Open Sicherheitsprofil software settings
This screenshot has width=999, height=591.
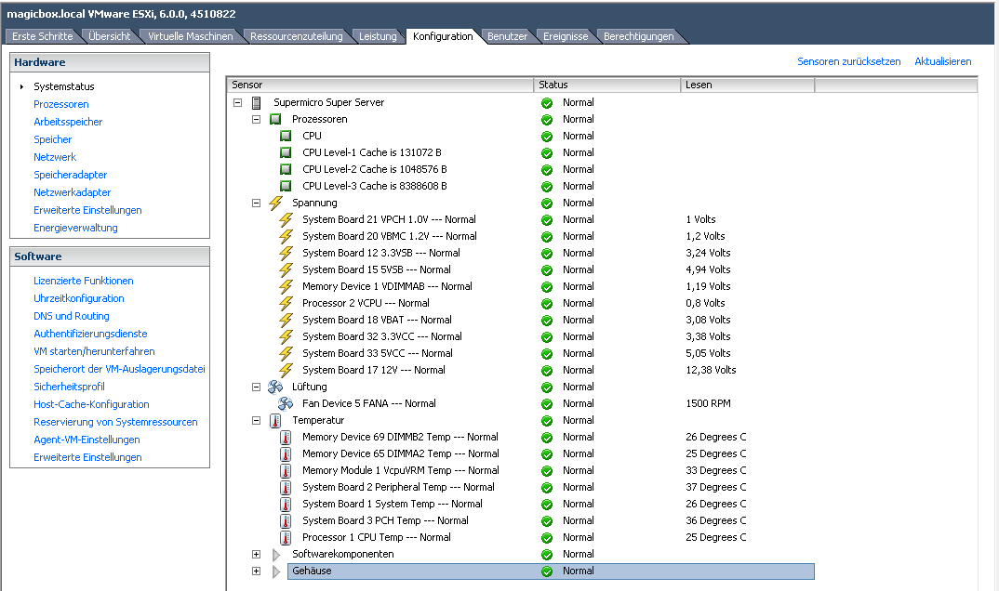coord(69,387)
